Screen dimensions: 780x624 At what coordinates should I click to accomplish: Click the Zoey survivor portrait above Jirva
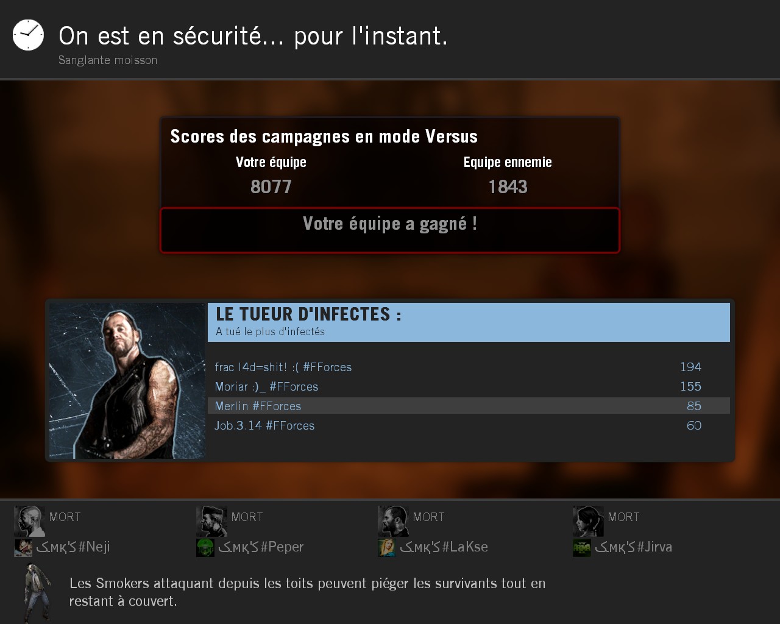tap(588, 521)
